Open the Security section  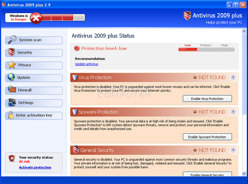click(34, 53)
